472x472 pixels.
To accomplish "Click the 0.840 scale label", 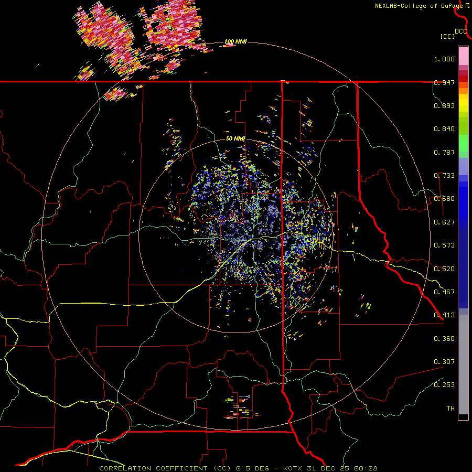I will [444, 129].
